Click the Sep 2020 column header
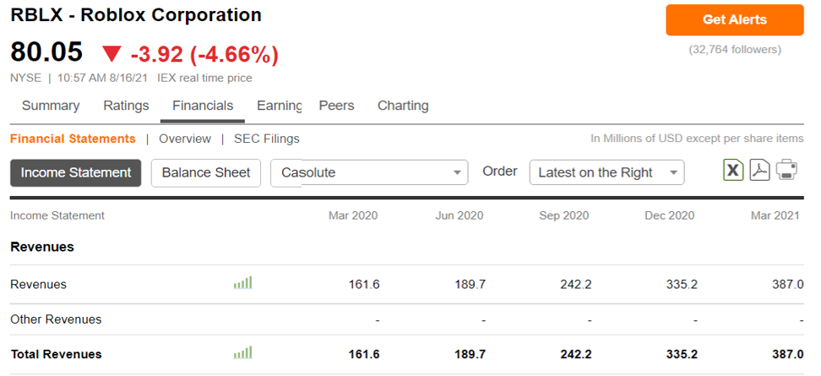821x376 pixels. (x=564, y=215)
